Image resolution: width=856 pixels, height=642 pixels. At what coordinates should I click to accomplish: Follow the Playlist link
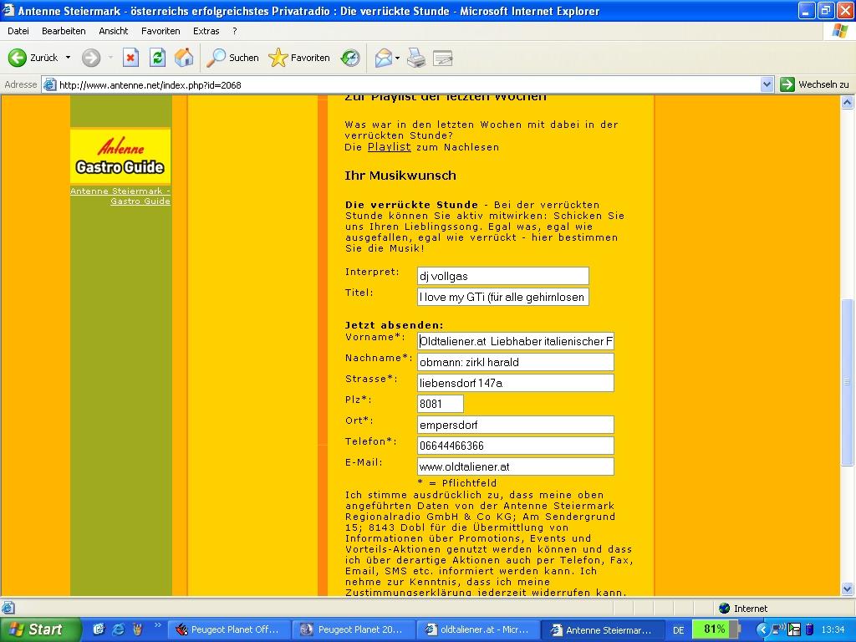(x=390, y=147)
